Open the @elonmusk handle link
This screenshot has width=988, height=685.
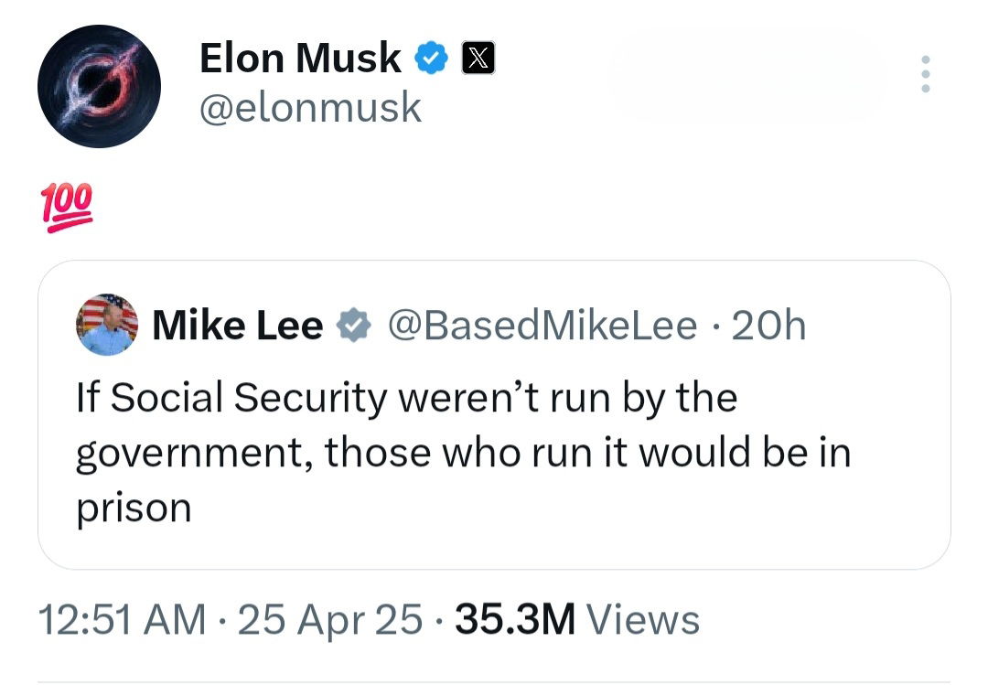click(310, 108)
